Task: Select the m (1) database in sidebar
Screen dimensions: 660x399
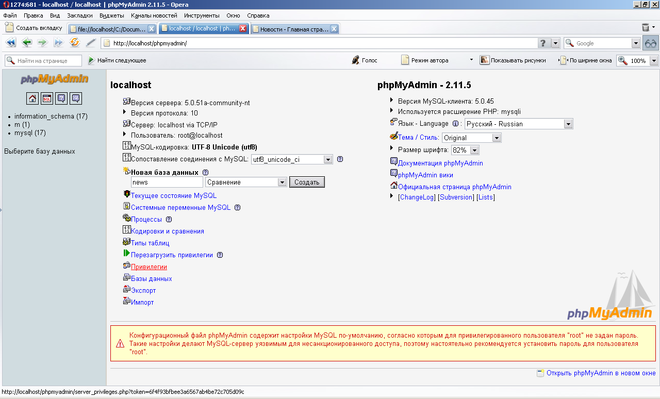Action: point(22,125)
